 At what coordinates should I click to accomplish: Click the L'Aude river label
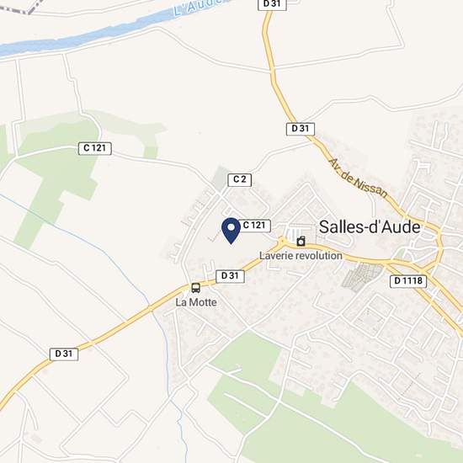tap(198, 8)
